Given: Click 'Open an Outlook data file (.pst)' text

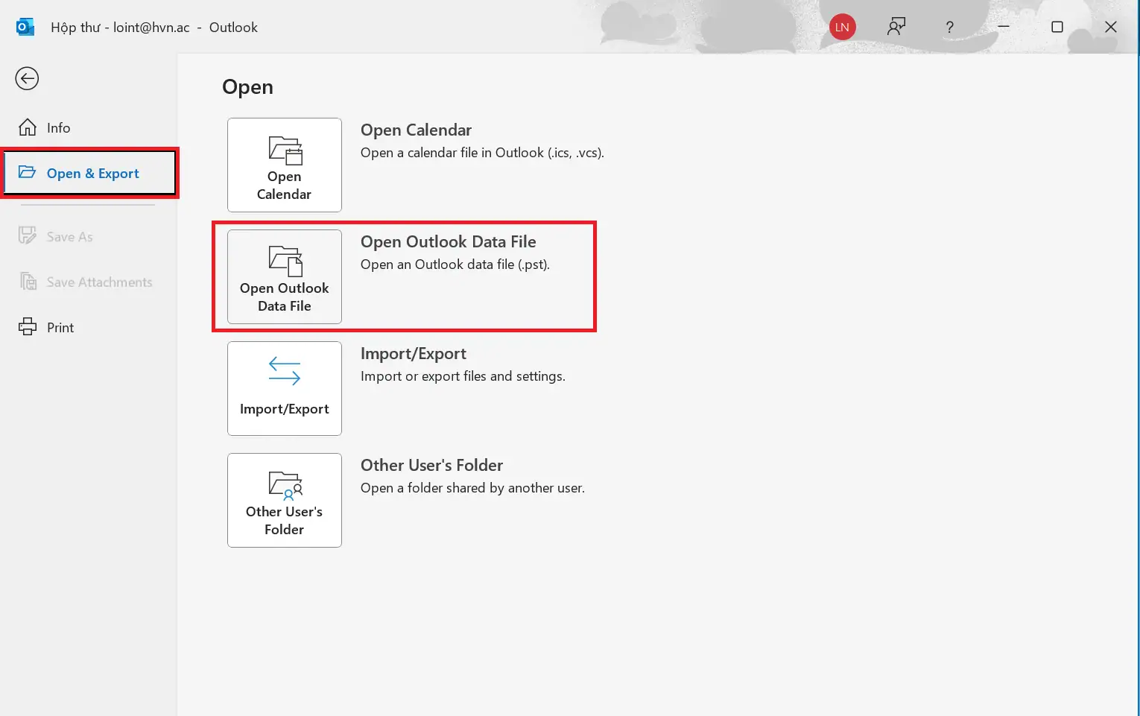Looking at the screenshot, I should click(x=455, y=264).
